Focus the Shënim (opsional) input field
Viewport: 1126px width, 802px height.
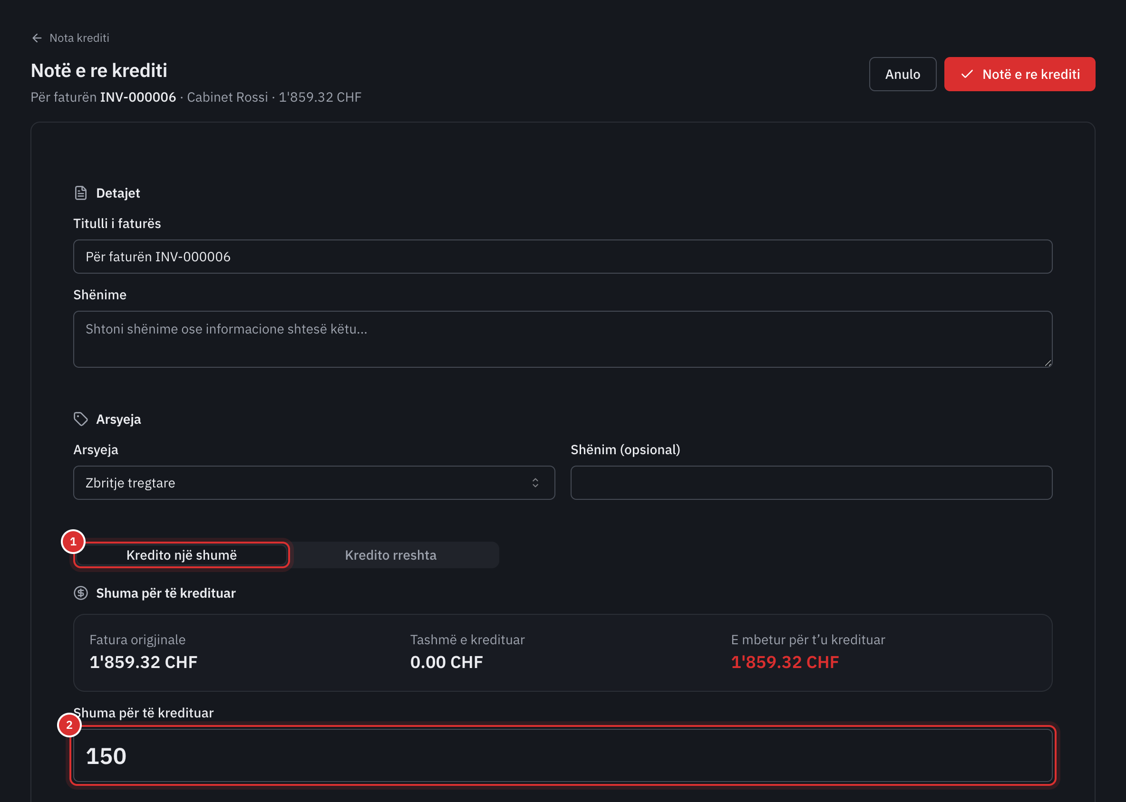pyautogui.click(x=811, y=483)
